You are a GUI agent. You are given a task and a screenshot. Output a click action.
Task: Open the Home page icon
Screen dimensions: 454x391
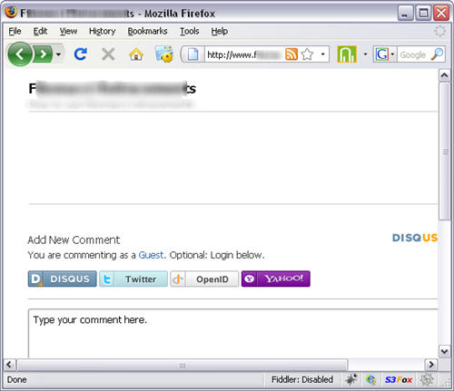click(136, 54)
